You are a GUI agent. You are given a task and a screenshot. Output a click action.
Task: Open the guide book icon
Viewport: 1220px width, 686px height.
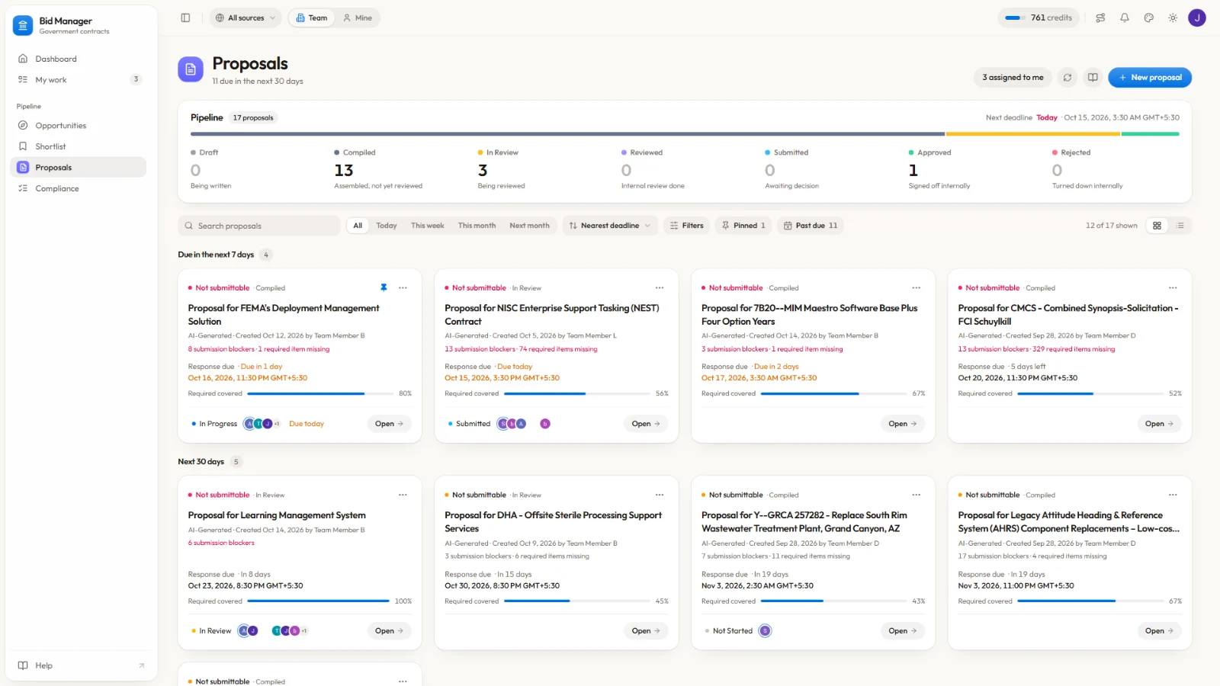pos(1093,77)
